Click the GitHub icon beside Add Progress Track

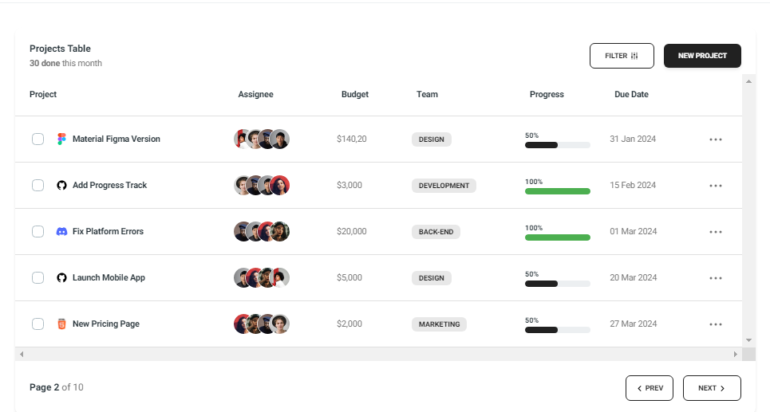[61, 186]
